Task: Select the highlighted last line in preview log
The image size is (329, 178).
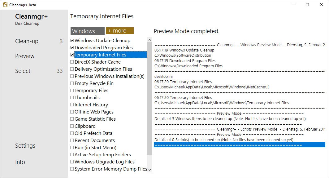Action: point(239,145)
